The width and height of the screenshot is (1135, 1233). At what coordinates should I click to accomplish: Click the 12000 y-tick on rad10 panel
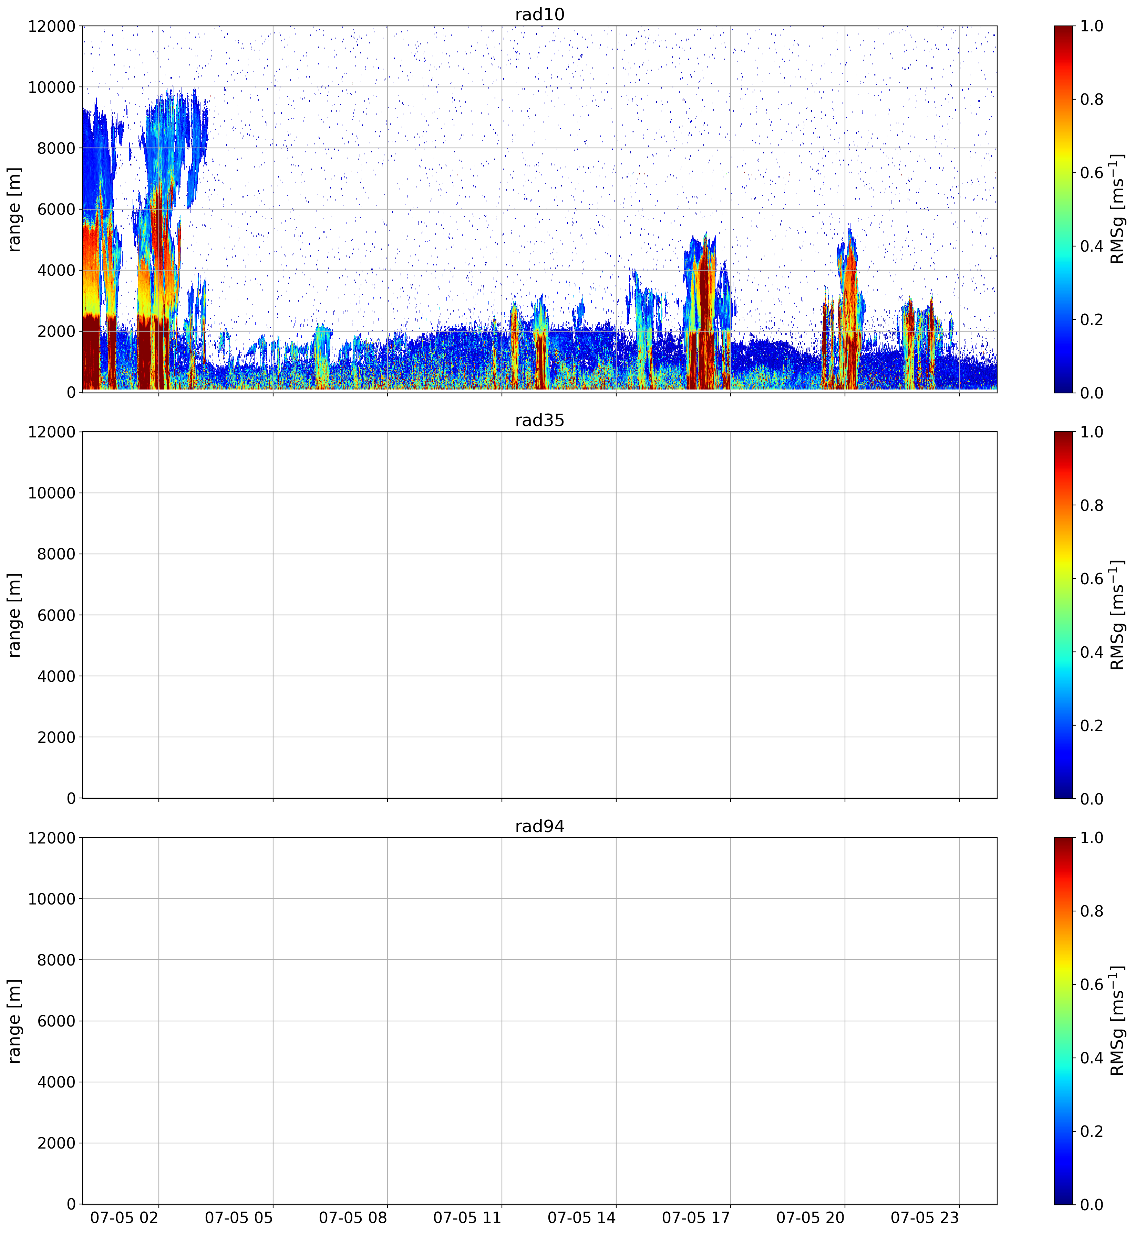tap(52, 27)
